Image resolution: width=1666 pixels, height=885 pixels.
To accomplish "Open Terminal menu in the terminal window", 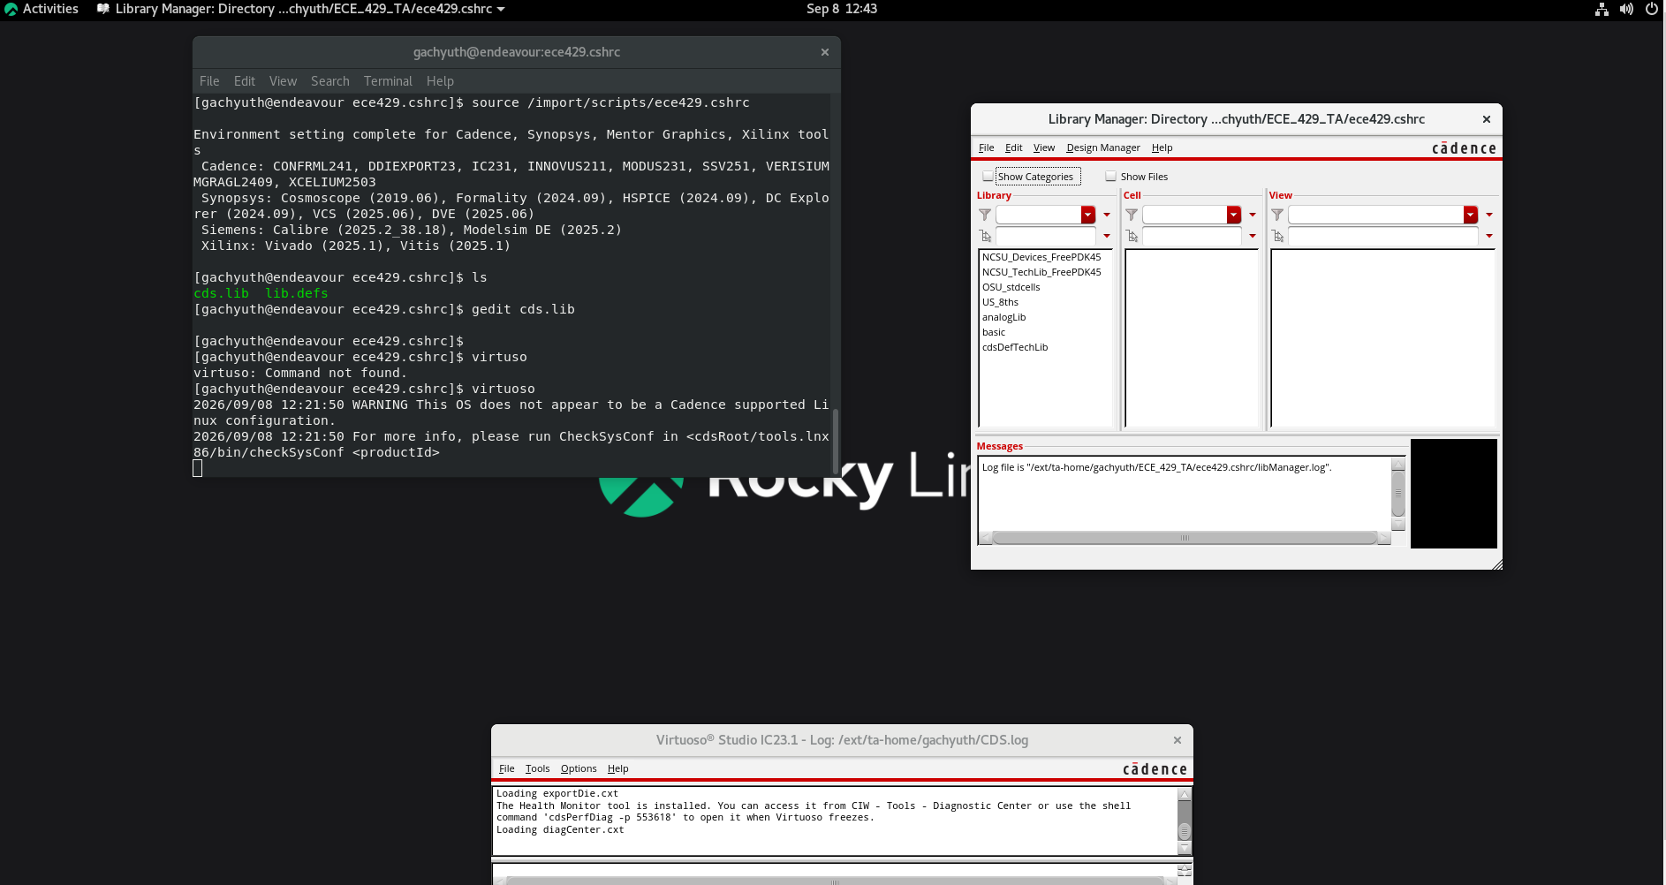I will [x=388, y=81].
